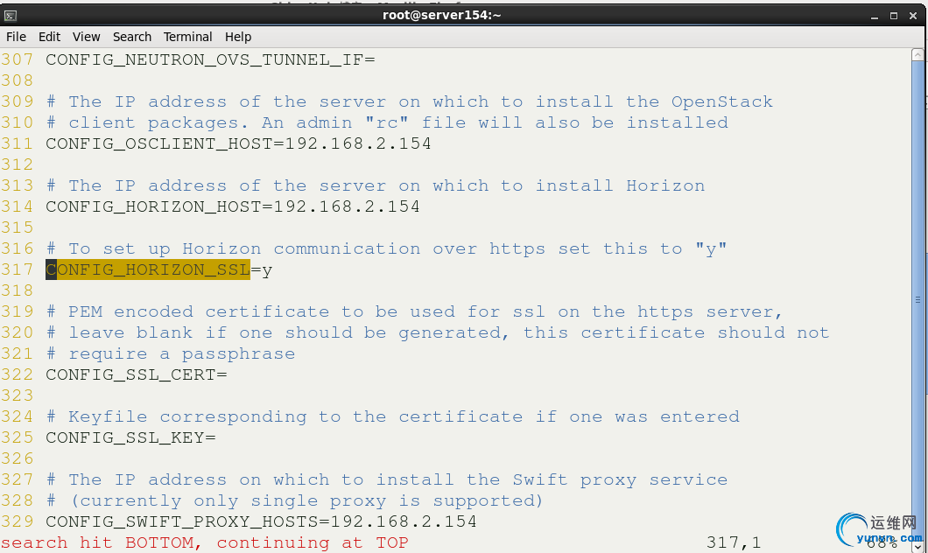
Task: Click the terminal window icon in title bar
Action: [10, 16]
